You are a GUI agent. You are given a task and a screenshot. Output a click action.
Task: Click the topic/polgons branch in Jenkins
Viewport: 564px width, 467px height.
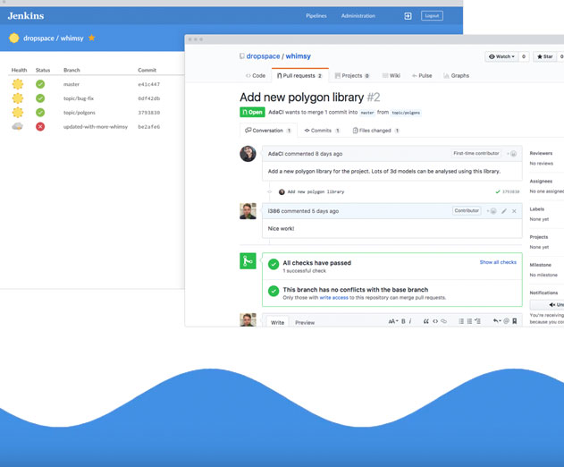[80, 113]
